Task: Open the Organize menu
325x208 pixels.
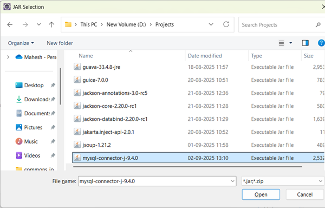Action: [x=21, y=43]
